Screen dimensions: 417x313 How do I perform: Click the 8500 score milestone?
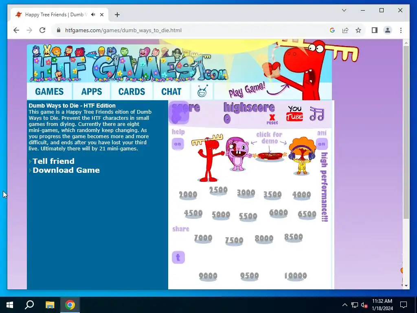coord(293,237)
